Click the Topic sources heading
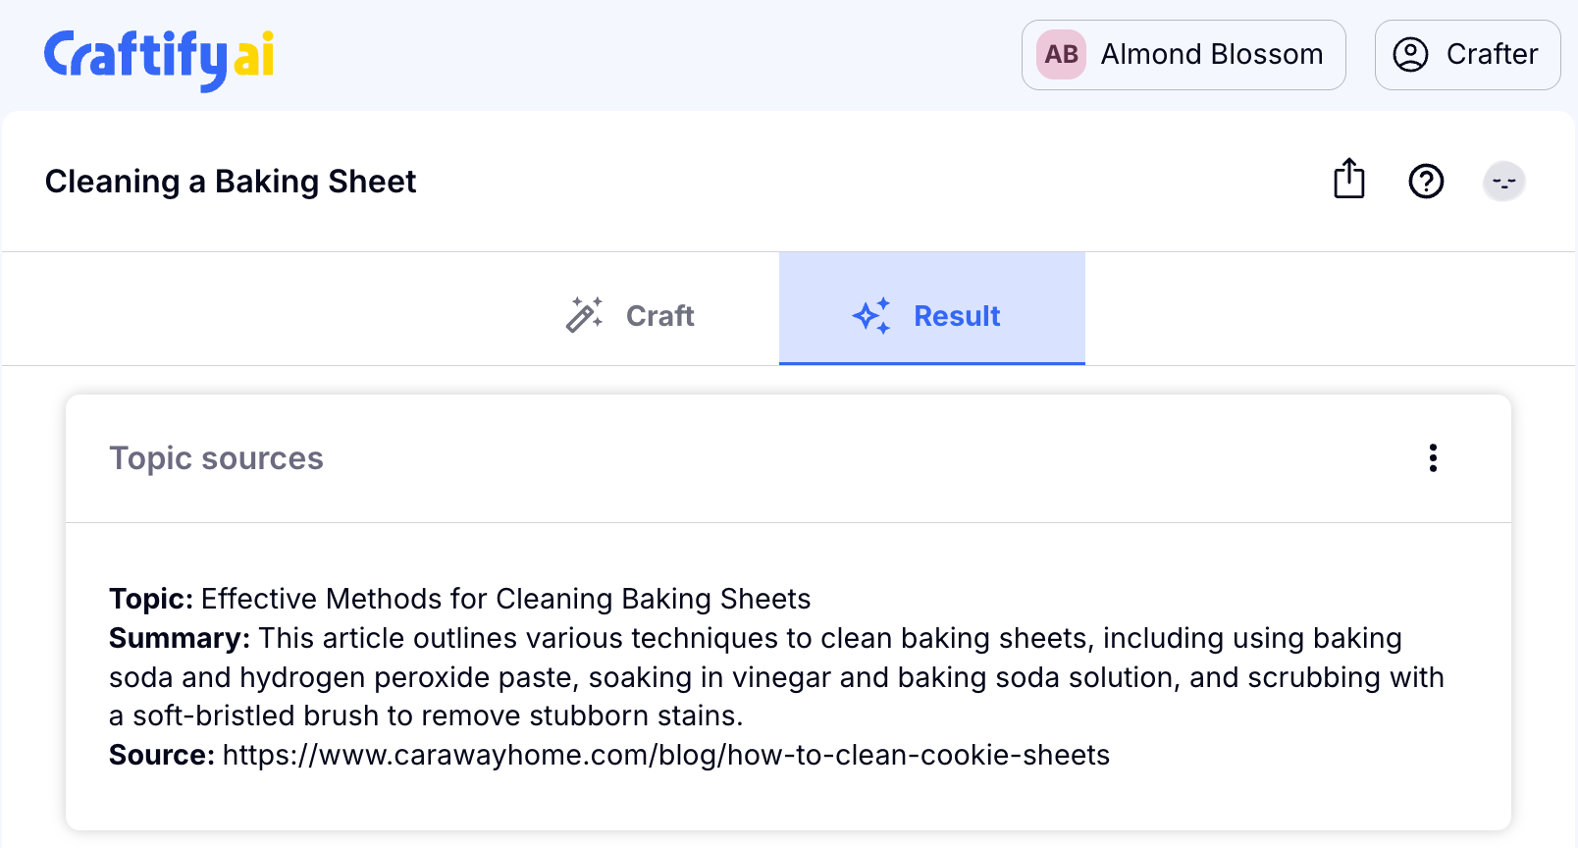1578x848 pixels. point(216,458)
